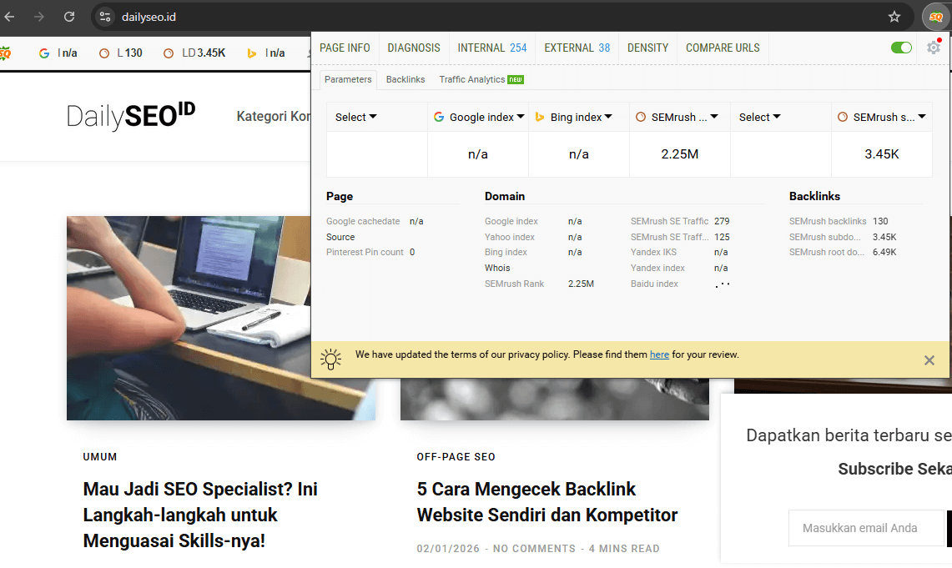Open the SEMrush rank column dropdown
This screenshot has width=952, height=568.
[677, 117]
